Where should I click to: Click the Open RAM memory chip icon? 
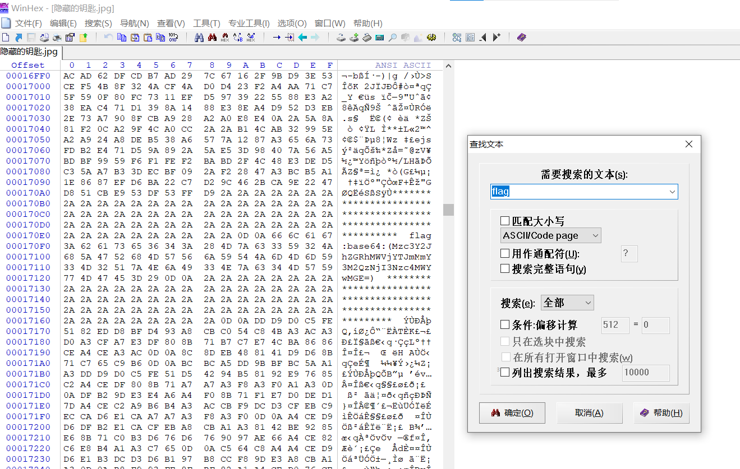point(367,38)
